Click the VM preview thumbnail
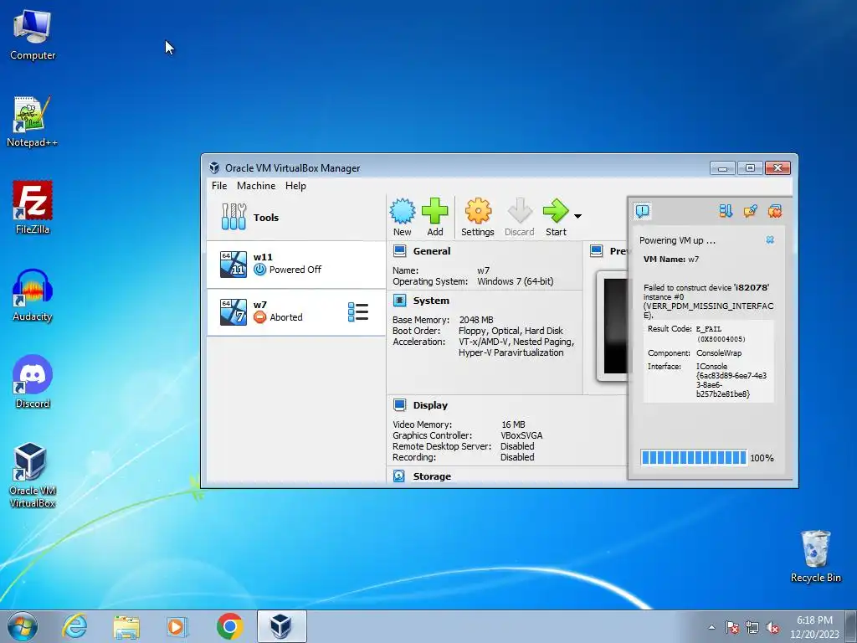The image size is (857, 643). (x=613, y=327)
